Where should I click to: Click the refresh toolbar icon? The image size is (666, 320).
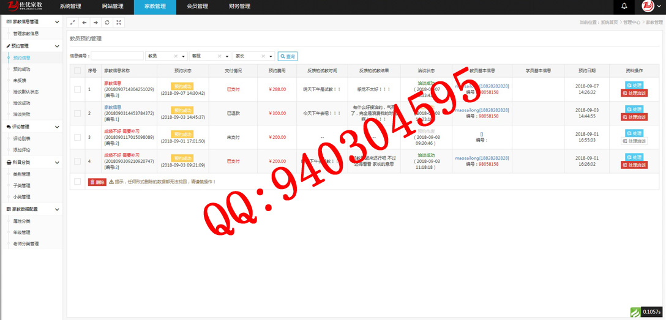pos(107,23)
